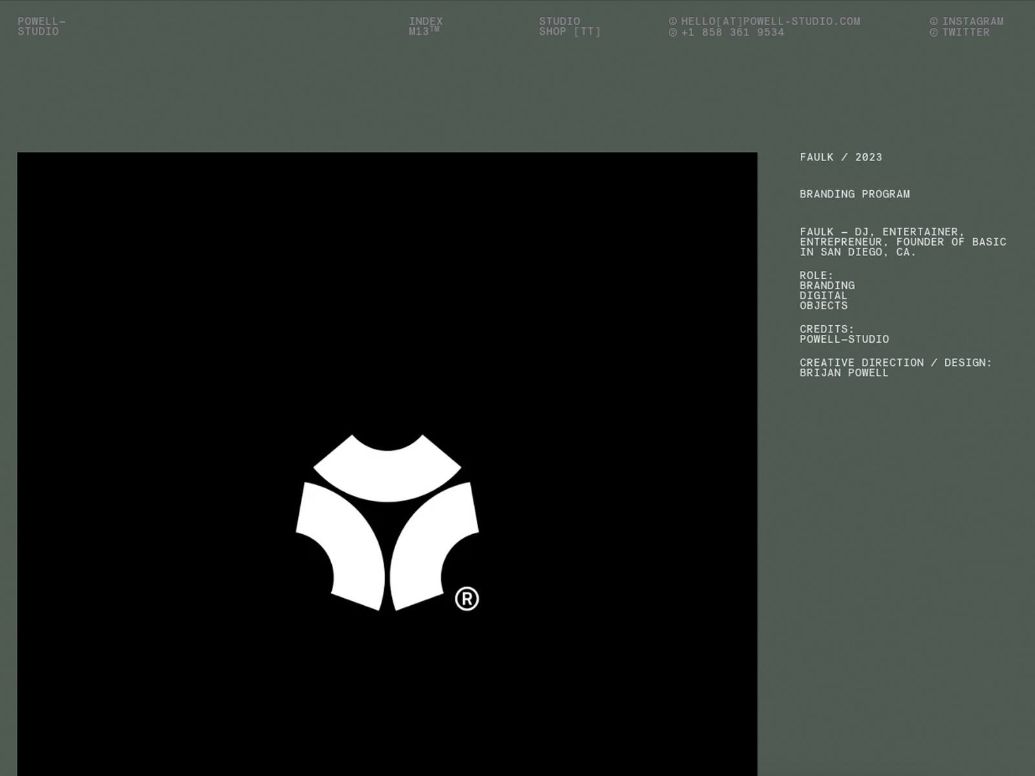Click the circled 1 icon beside the email
The width and height of the screenshot is (1035, 776).
click(673, 21)
